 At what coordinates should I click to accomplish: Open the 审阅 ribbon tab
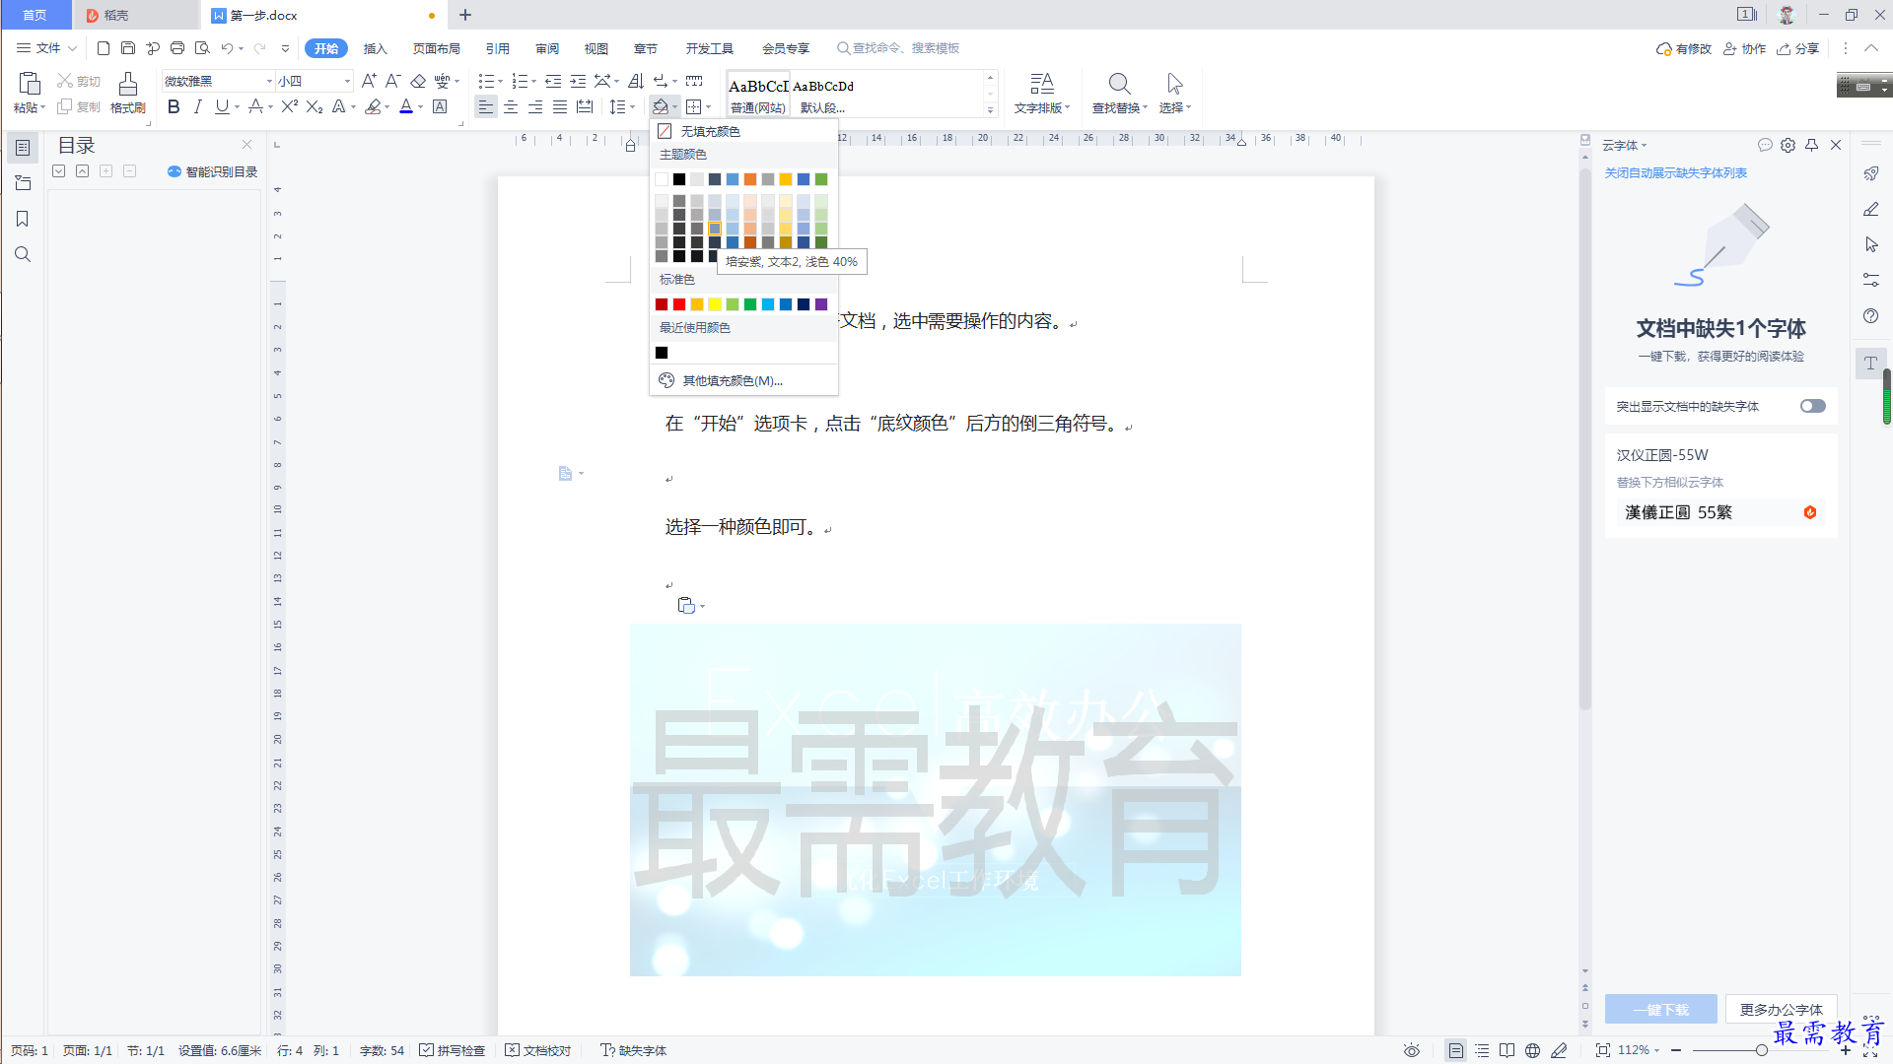pyautogui.click(x=547, y=48)
